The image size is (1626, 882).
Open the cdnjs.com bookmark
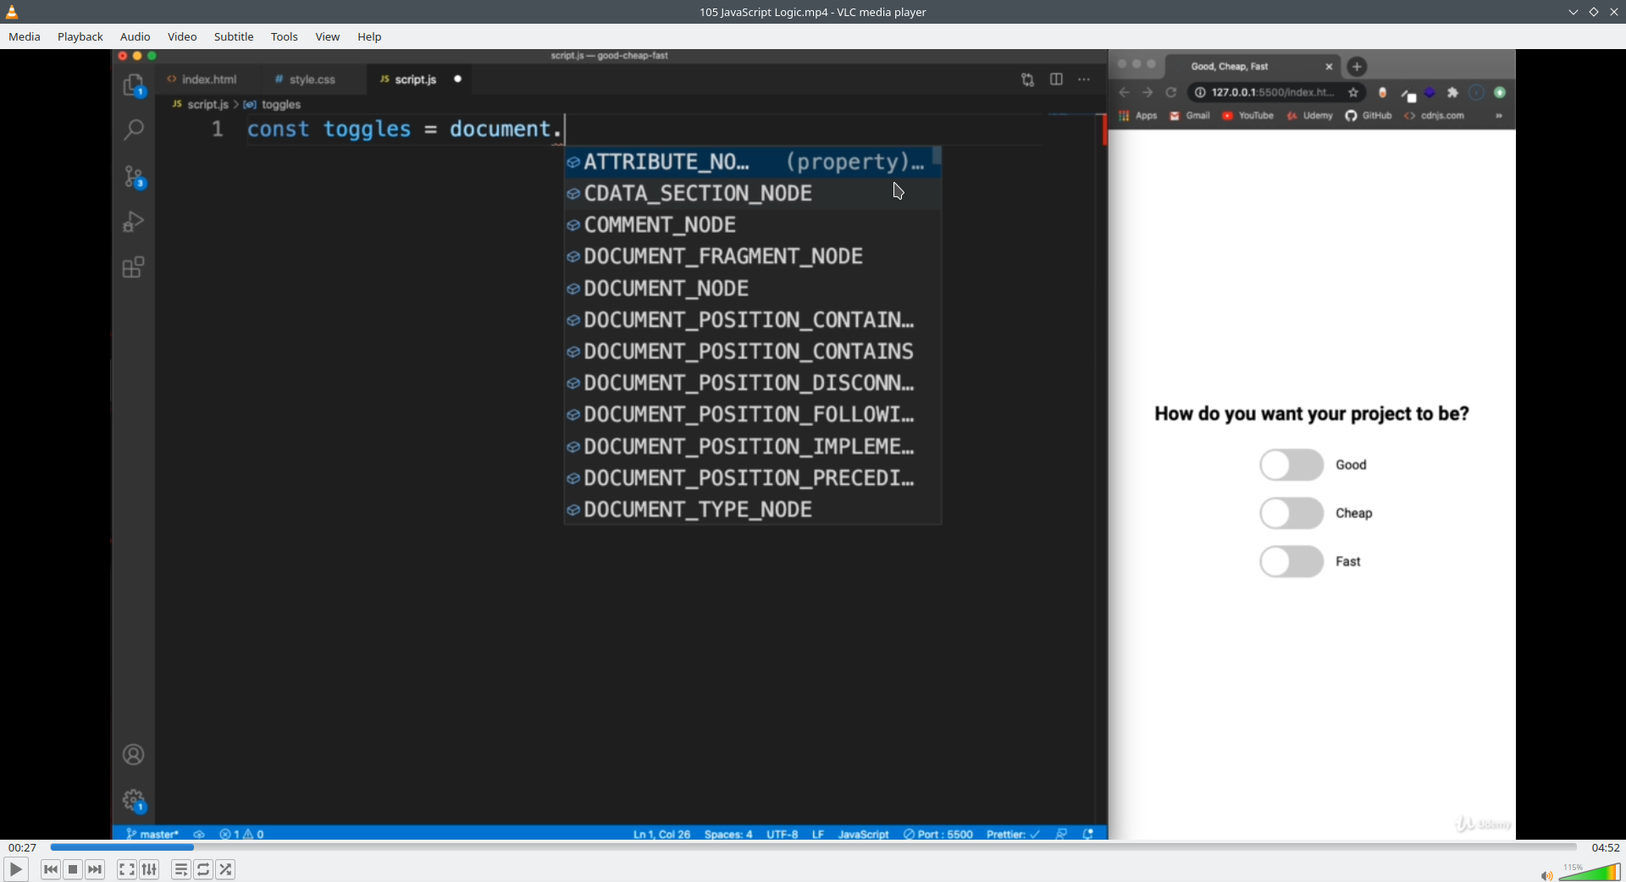(x=1435, y=116)
